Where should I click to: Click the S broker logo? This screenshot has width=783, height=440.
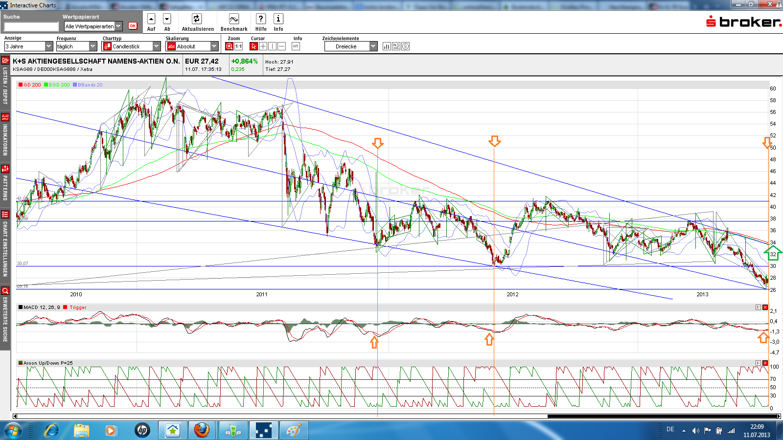pyautogui.click(x=743, y=22)
